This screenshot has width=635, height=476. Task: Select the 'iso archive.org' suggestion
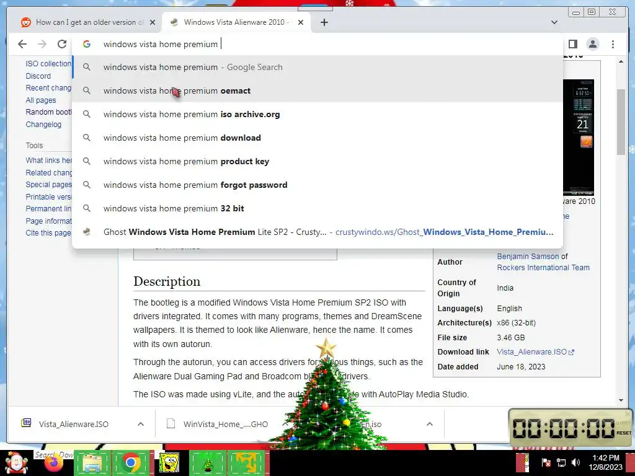317,114
